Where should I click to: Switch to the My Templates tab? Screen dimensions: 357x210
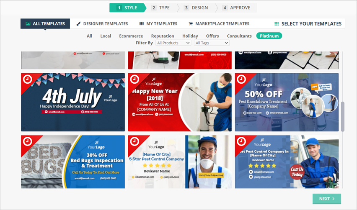[158, 24]
